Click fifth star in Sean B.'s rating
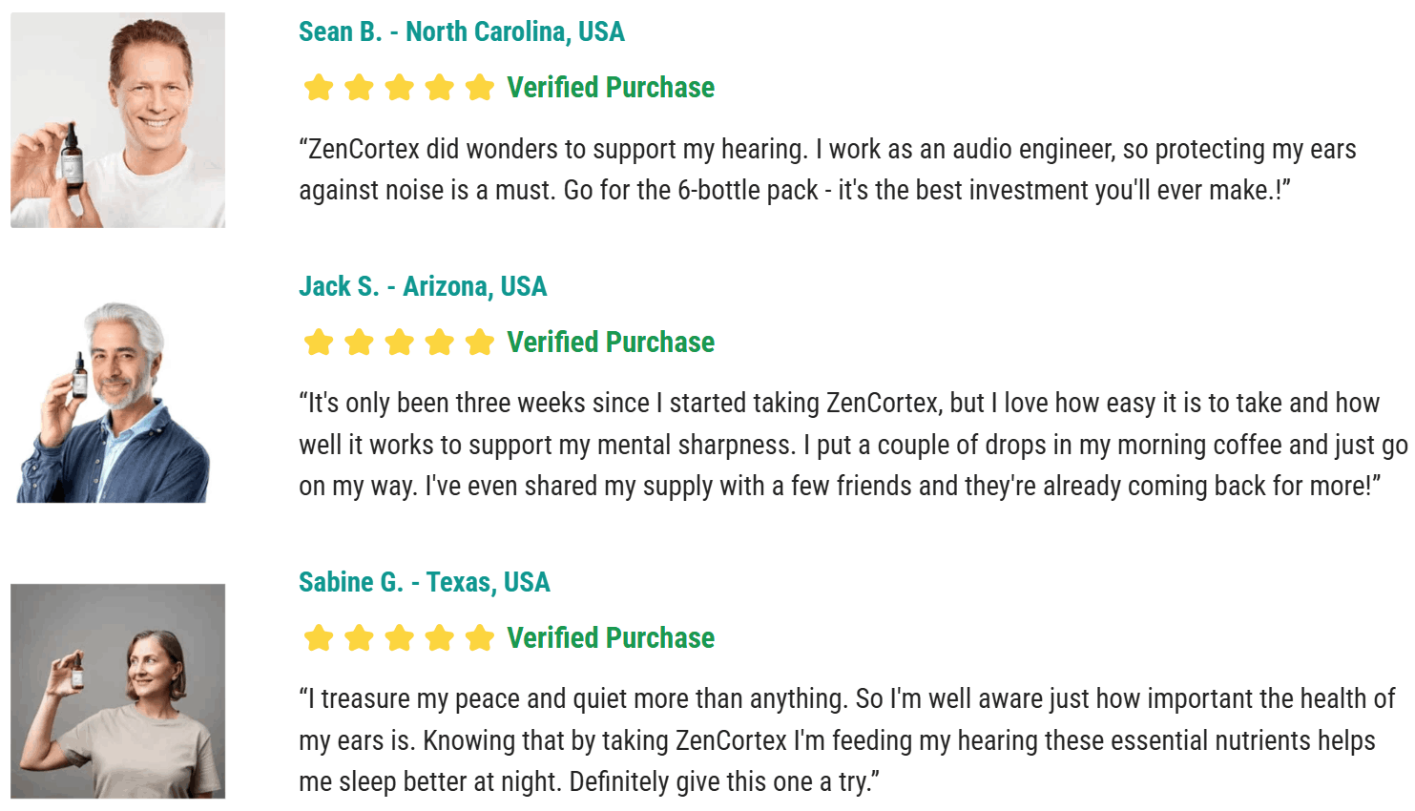The height and width of the screenshot is (811, 1415). click(480, 88)
